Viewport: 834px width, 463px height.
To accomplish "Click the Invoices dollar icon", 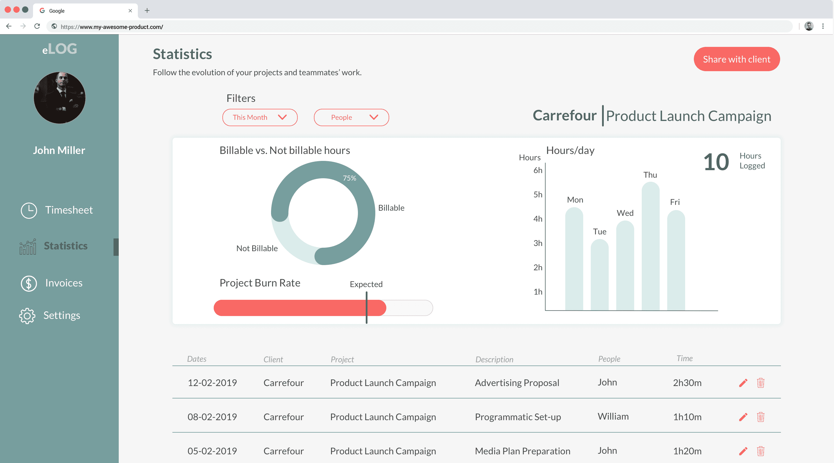I will click(29, 283).
